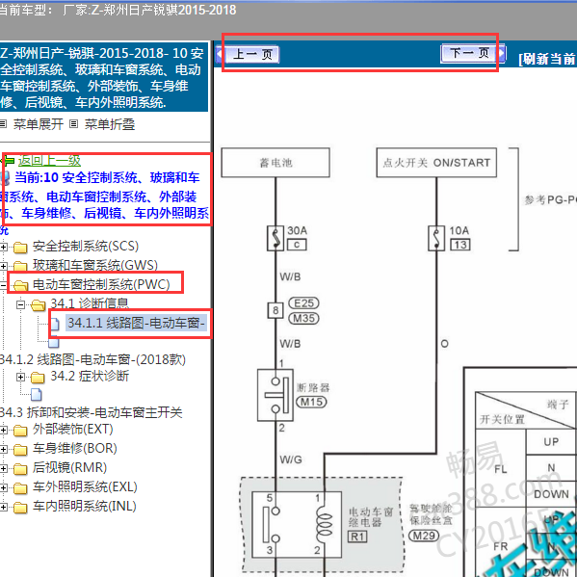Click the M15 断路器 label
This screenshot has width=577, height=577.
tap(311, 402)
